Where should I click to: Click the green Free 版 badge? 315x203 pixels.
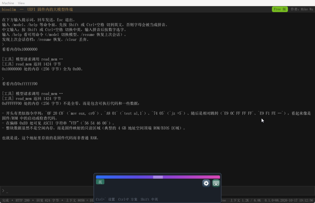click(x=280, y=9)
